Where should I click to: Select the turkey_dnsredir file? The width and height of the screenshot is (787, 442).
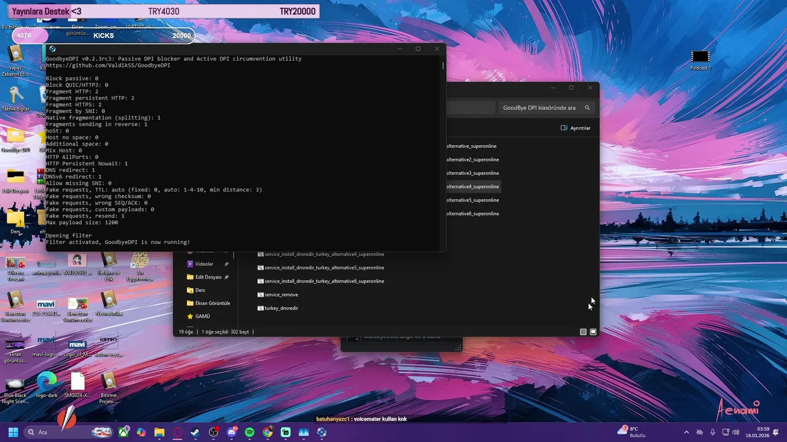click(278, 308)
